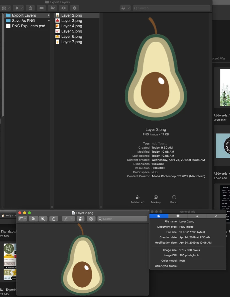Click the Finder share icon

[x=30, y=8]
